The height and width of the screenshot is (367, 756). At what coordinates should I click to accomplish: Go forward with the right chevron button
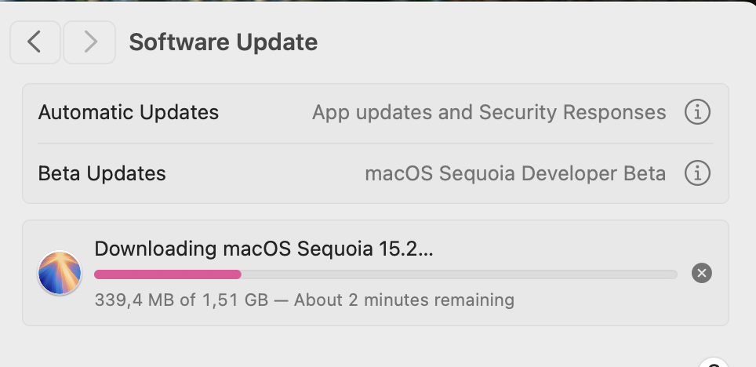(x=89, y=42)
